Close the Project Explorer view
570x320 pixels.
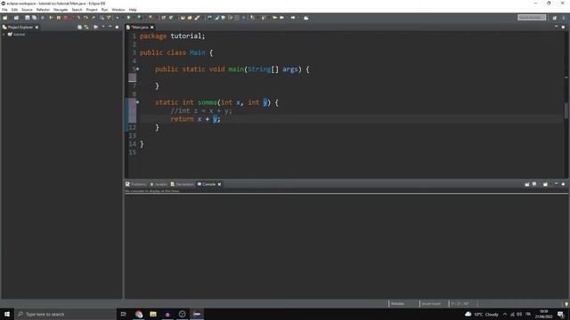[37, 28]
